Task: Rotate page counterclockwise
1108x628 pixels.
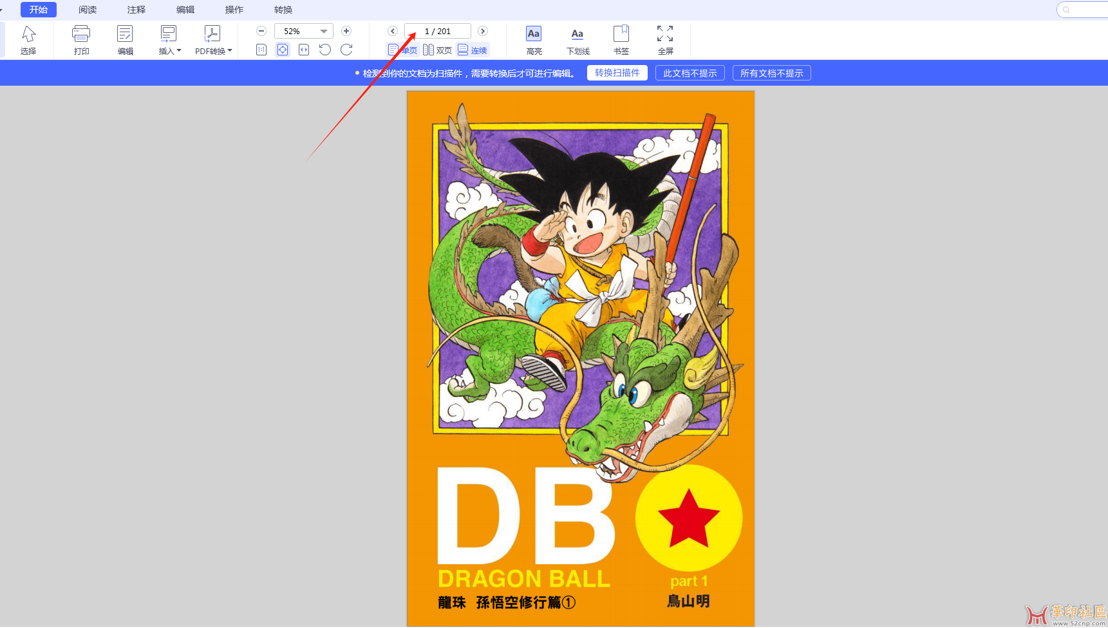Action: (x=325, y=50)
